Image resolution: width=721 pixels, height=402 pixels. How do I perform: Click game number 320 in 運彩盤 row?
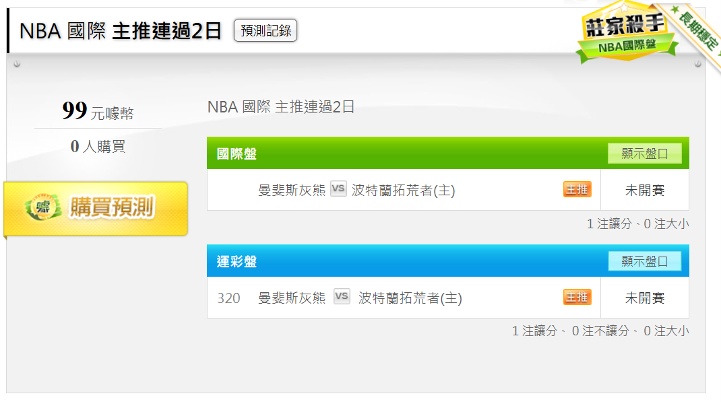click(228, 298)
